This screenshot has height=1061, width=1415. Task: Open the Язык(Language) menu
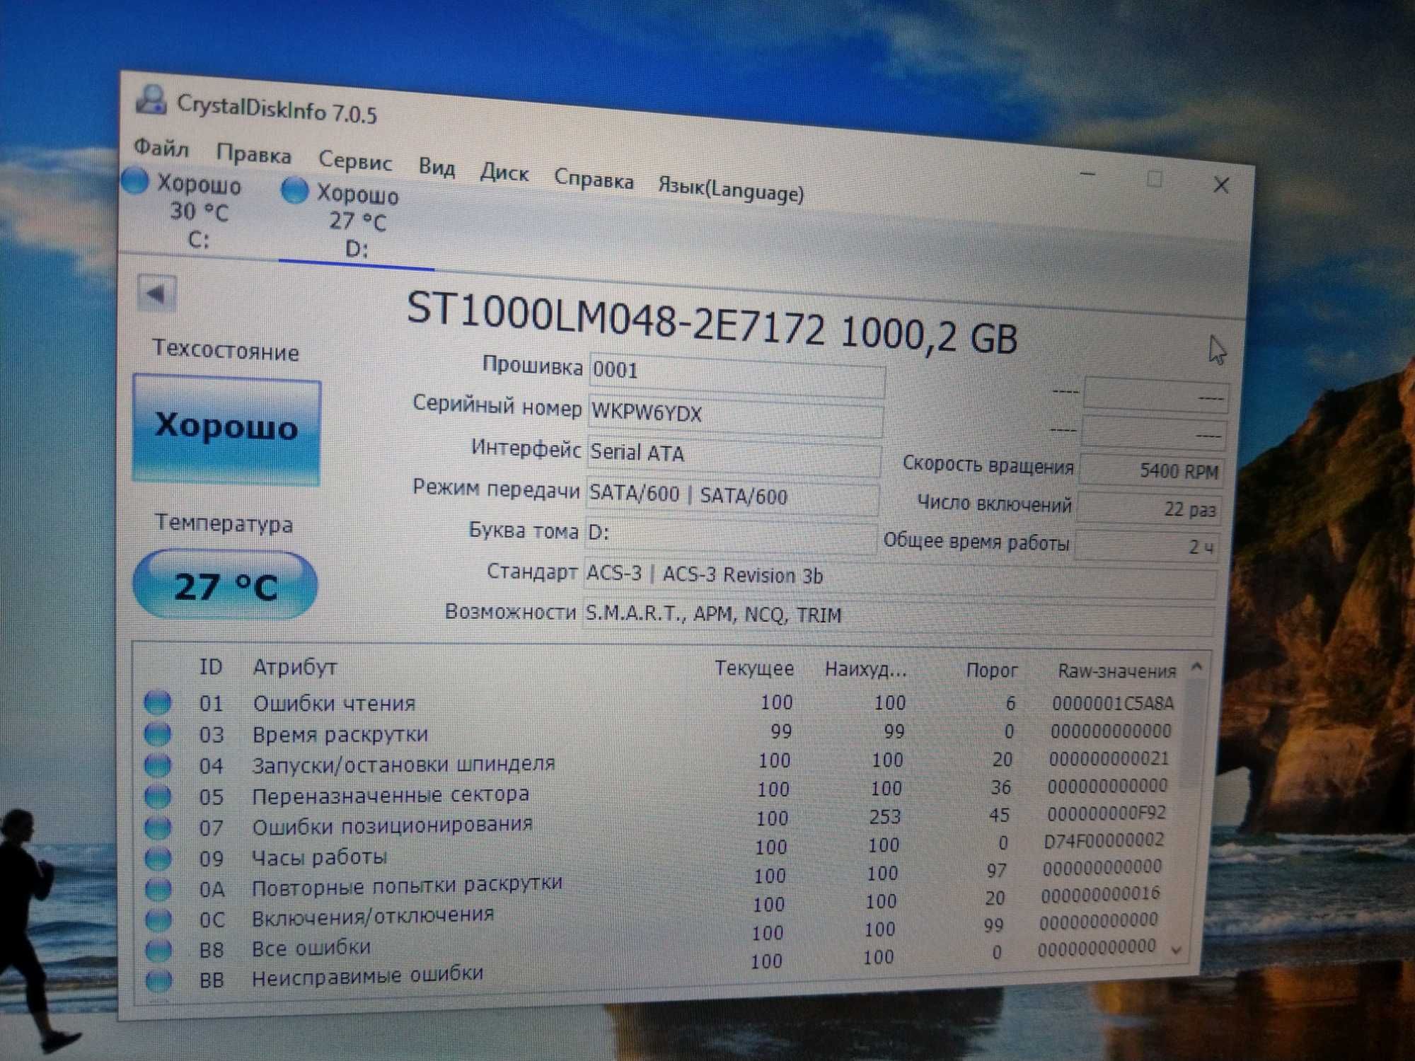pyautogui.click(x=731, y=189)
